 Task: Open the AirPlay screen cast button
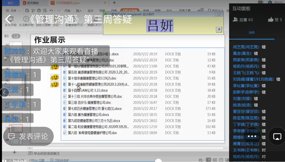click(x=277, y=136)
